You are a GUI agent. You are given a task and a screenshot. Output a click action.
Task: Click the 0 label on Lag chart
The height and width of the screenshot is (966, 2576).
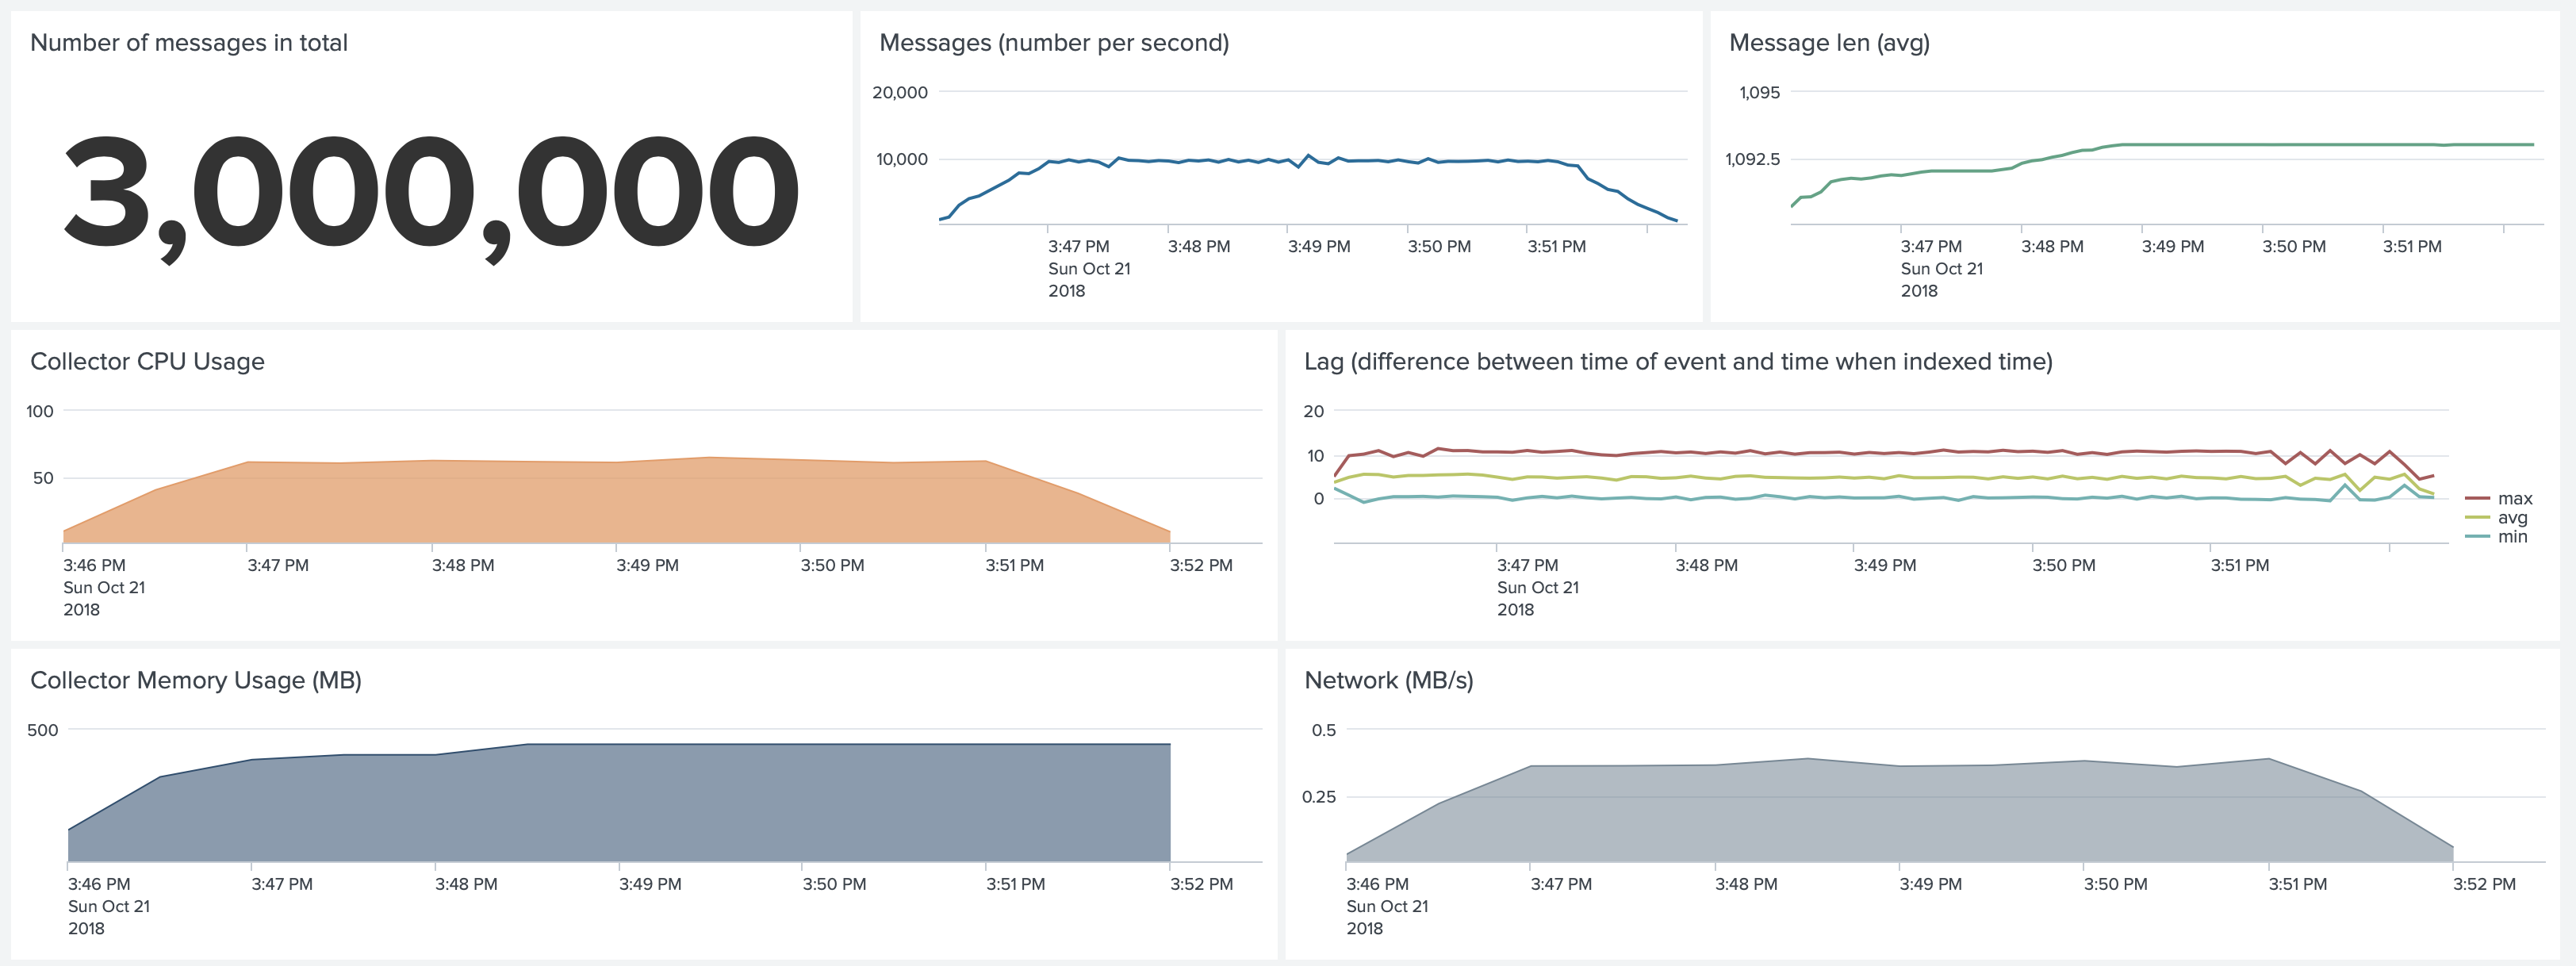click(1319, 498)
